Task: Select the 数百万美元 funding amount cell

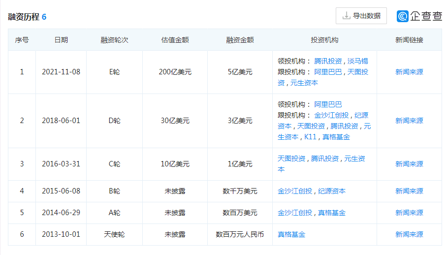Action: [240, 213]
